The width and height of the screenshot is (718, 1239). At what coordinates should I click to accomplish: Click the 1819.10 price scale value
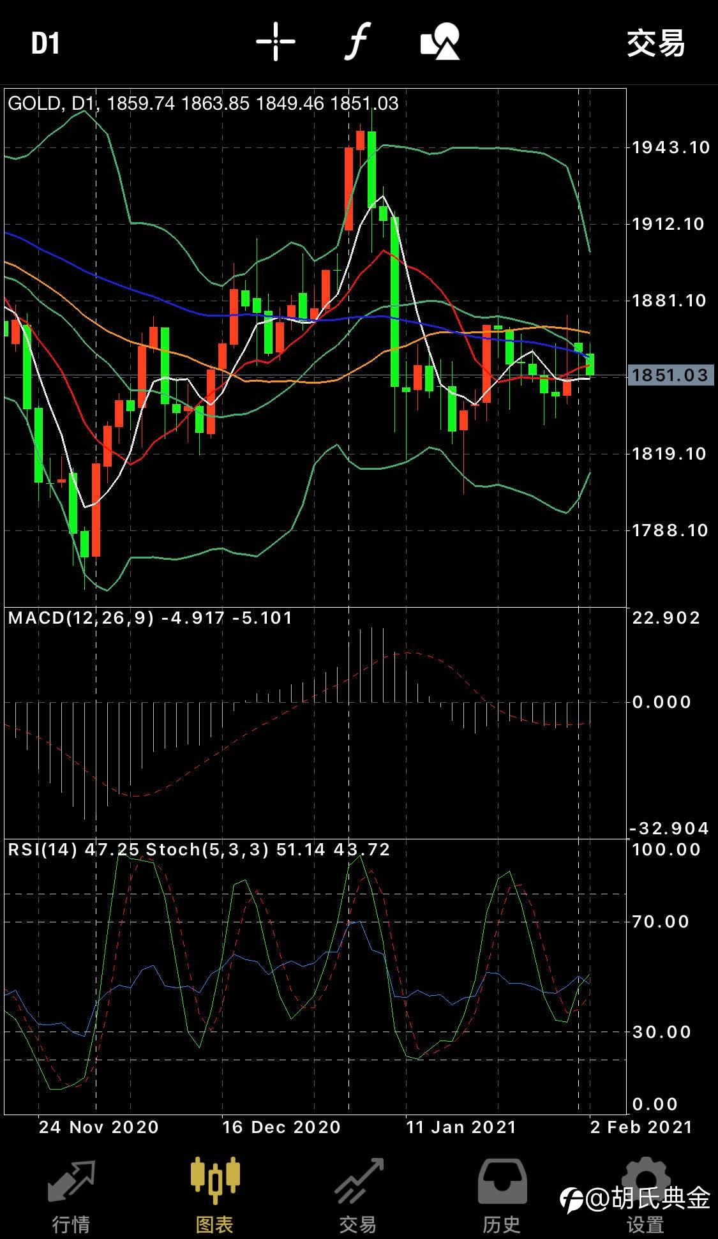point(669,454)
